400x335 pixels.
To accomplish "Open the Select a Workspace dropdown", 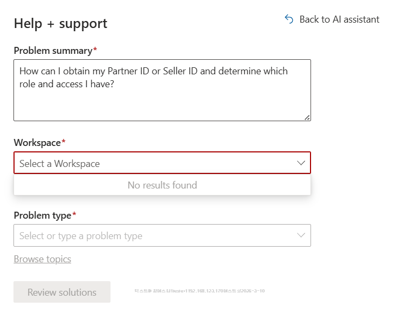I will [162, 163].
